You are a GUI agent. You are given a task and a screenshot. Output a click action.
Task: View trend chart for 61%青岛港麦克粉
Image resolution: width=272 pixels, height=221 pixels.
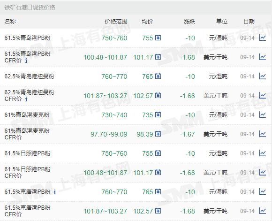(263, 115)
